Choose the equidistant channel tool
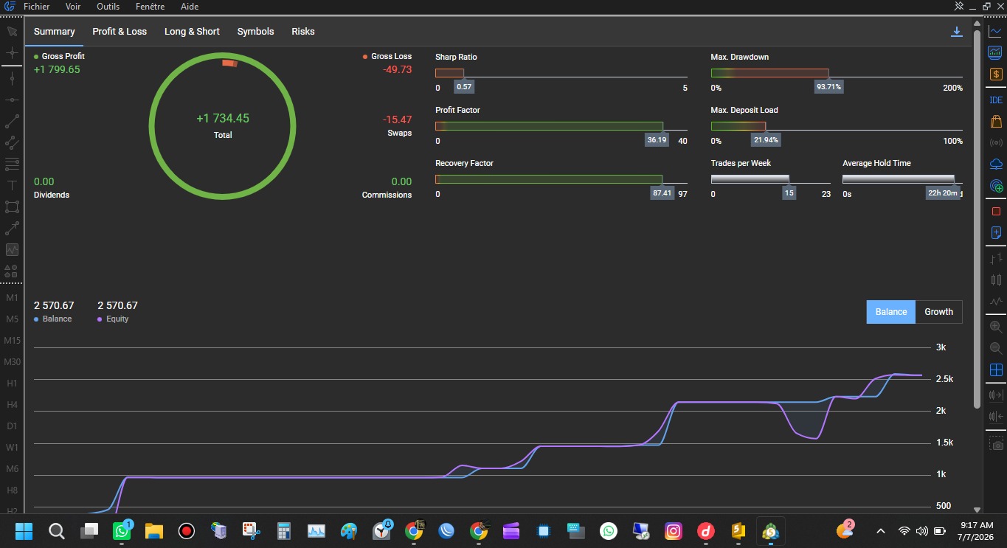The height and width of the screenshot is (548, 1007). pyautogui.click(x=12, y=142)
